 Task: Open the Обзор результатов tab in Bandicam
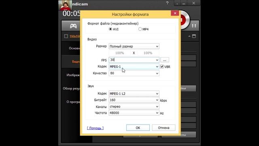[x=71, y=88]
